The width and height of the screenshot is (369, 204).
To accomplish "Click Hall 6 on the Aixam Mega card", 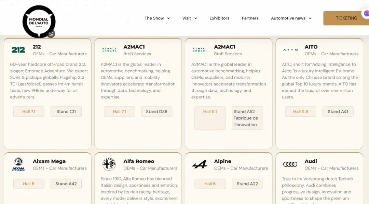I will [x=29, y=184].
